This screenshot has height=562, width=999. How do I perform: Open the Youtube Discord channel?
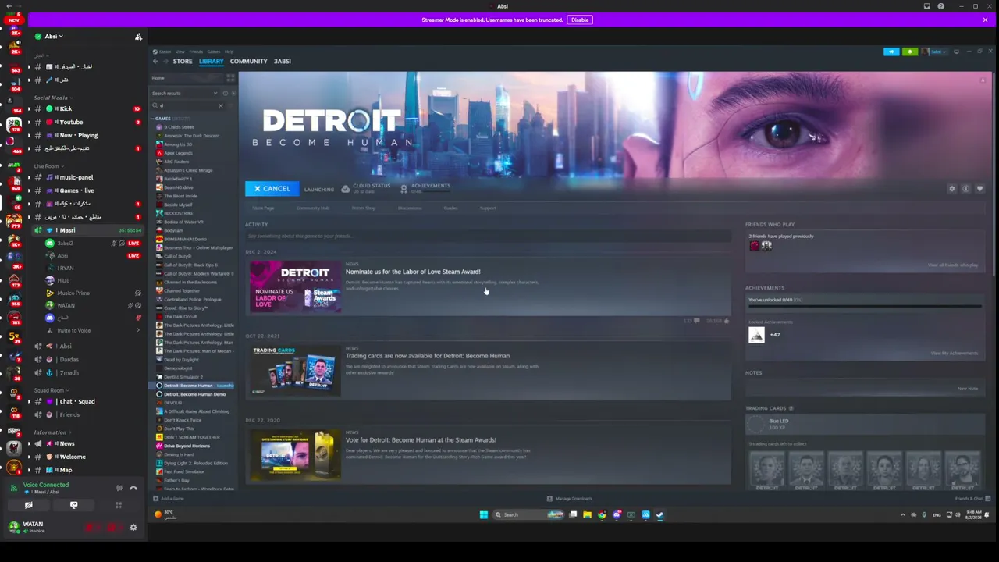71,122
